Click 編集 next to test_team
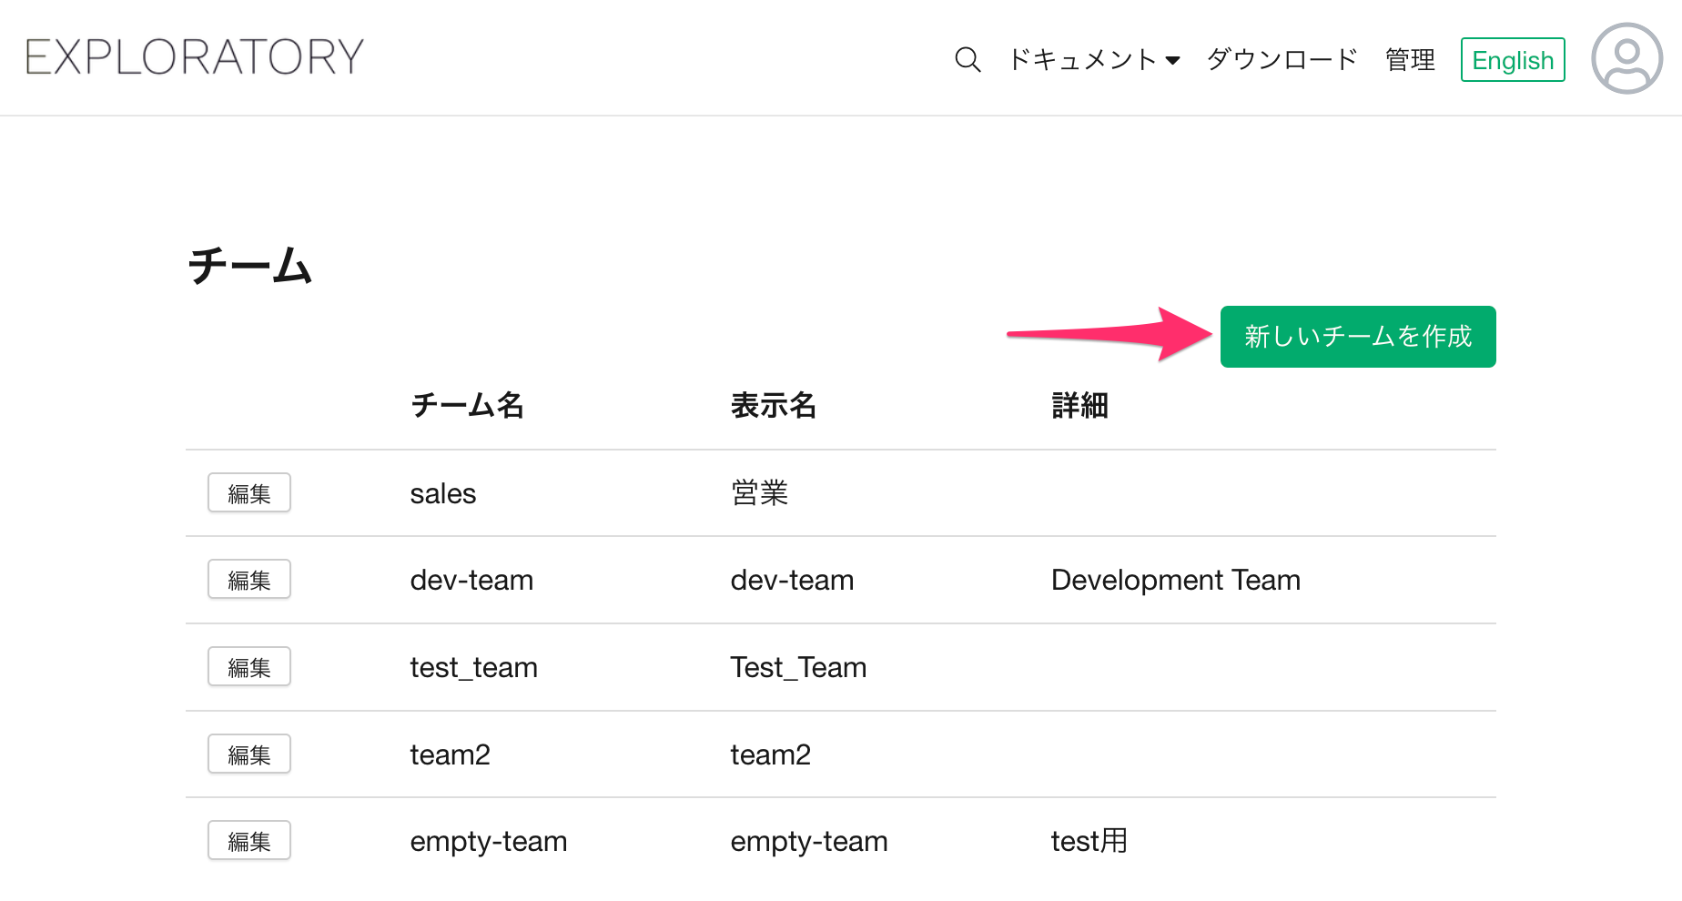This screenshot has height=901, width=1682. [249, 667]
